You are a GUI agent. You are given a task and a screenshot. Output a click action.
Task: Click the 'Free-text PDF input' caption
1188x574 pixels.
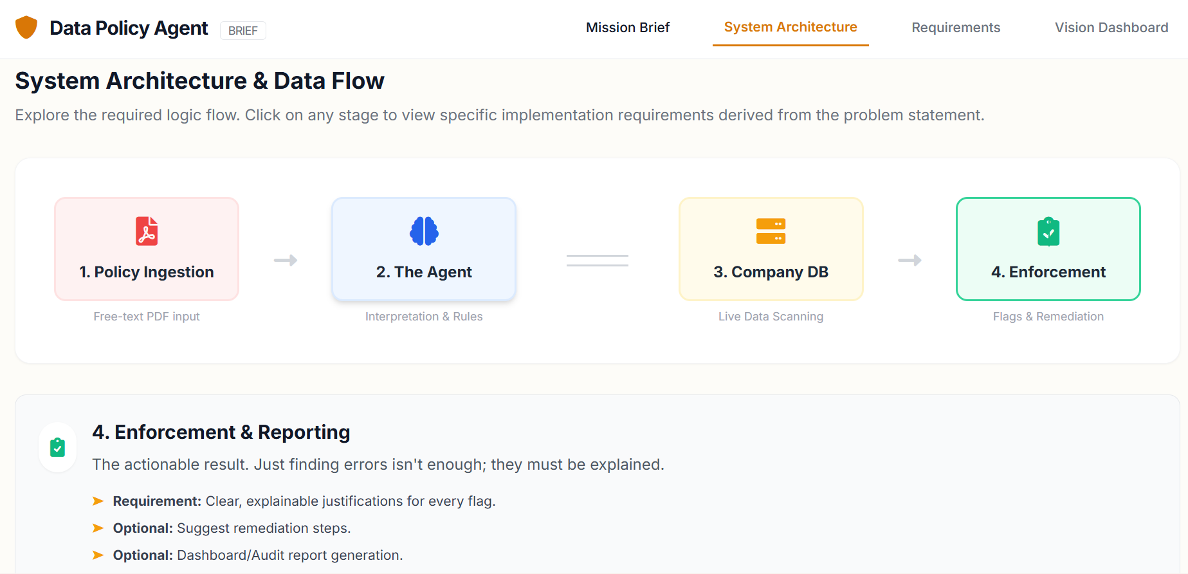point(147,317)
